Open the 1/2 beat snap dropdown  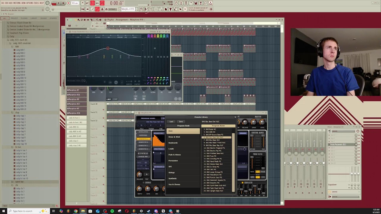coord(112,9)
